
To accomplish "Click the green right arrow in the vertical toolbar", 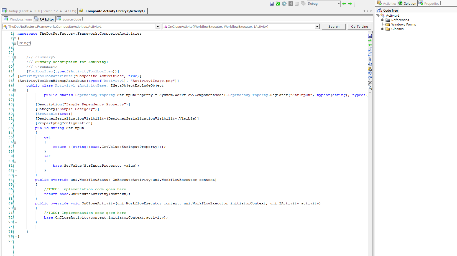I will point(370,40).
